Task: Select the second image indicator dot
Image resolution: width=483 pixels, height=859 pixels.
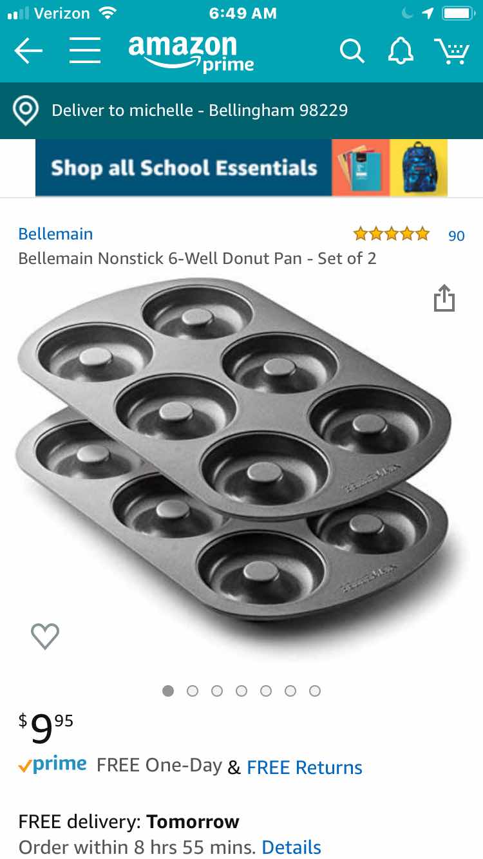Action: click(x=193, y=691)
